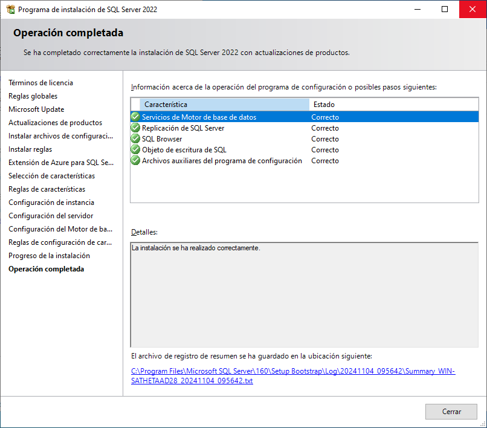487x428 pixels.
Task: Maximize the installer window
Action: coord(445,10)
